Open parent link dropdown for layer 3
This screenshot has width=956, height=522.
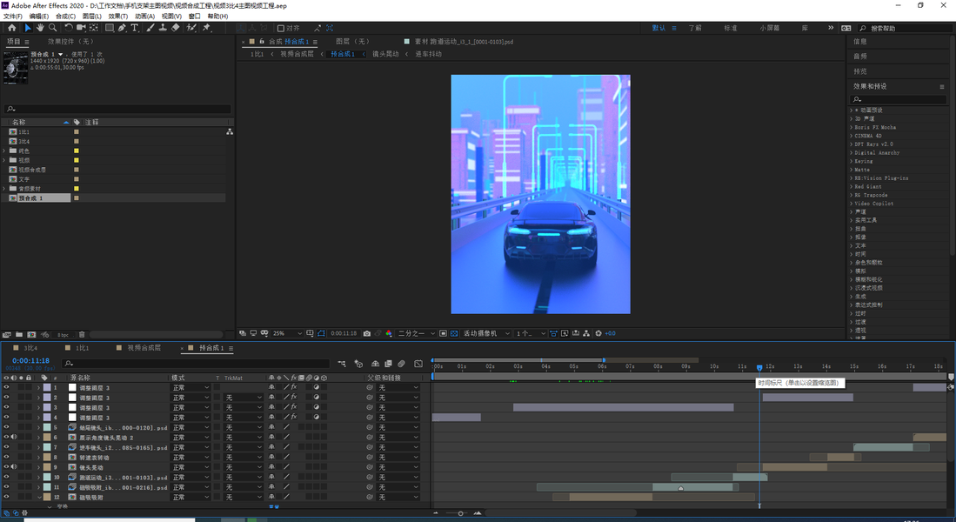(398, 407)
